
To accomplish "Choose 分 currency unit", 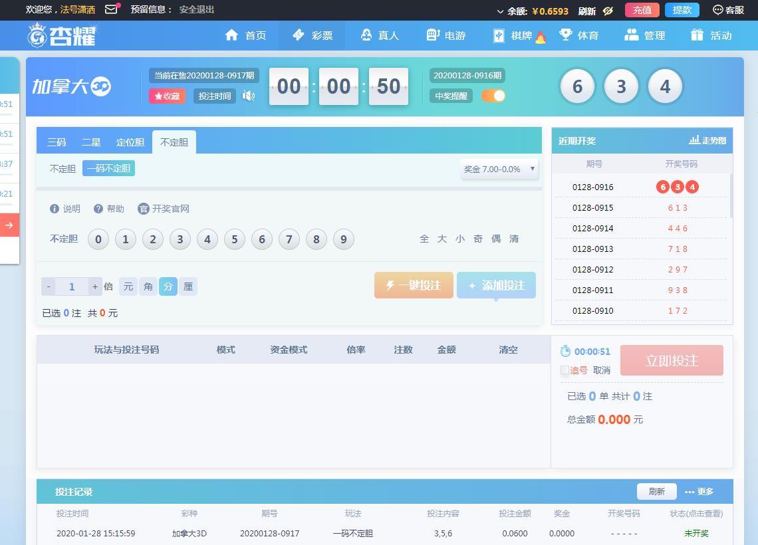I will pyautogui.click(x=168, y=286).
